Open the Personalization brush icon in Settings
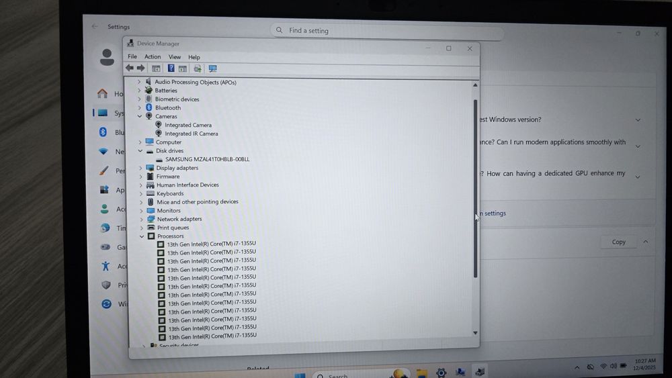This screenshot has height=378, width=672. point(103,171)
